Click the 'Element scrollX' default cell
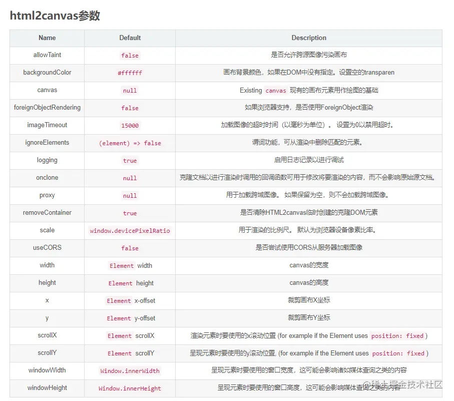 [x=130, y=336]
